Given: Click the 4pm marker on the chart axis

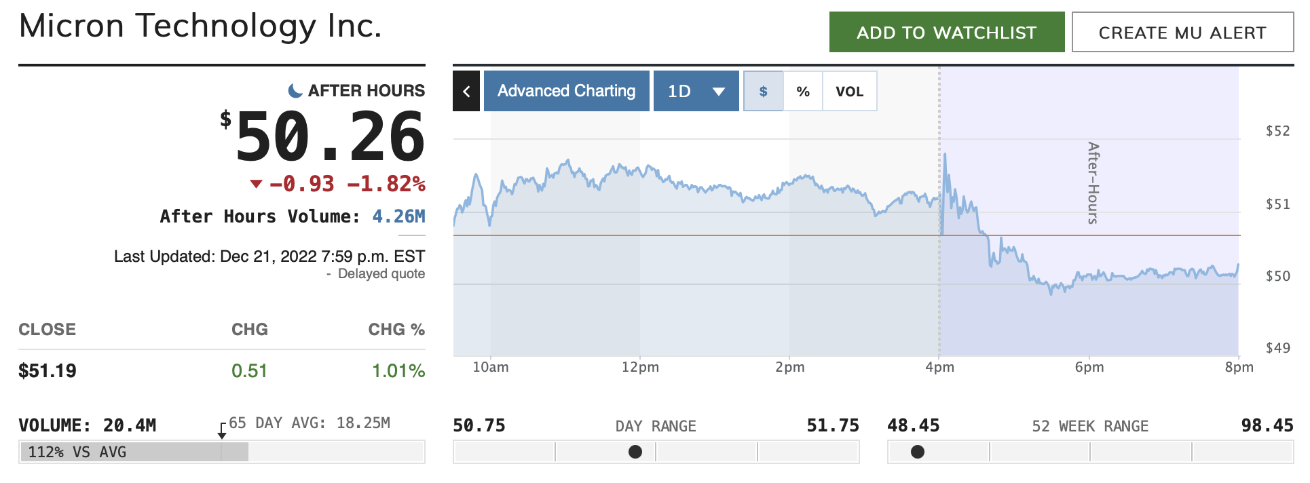Looking at the screenshot, I should click(x=939, y=367).
